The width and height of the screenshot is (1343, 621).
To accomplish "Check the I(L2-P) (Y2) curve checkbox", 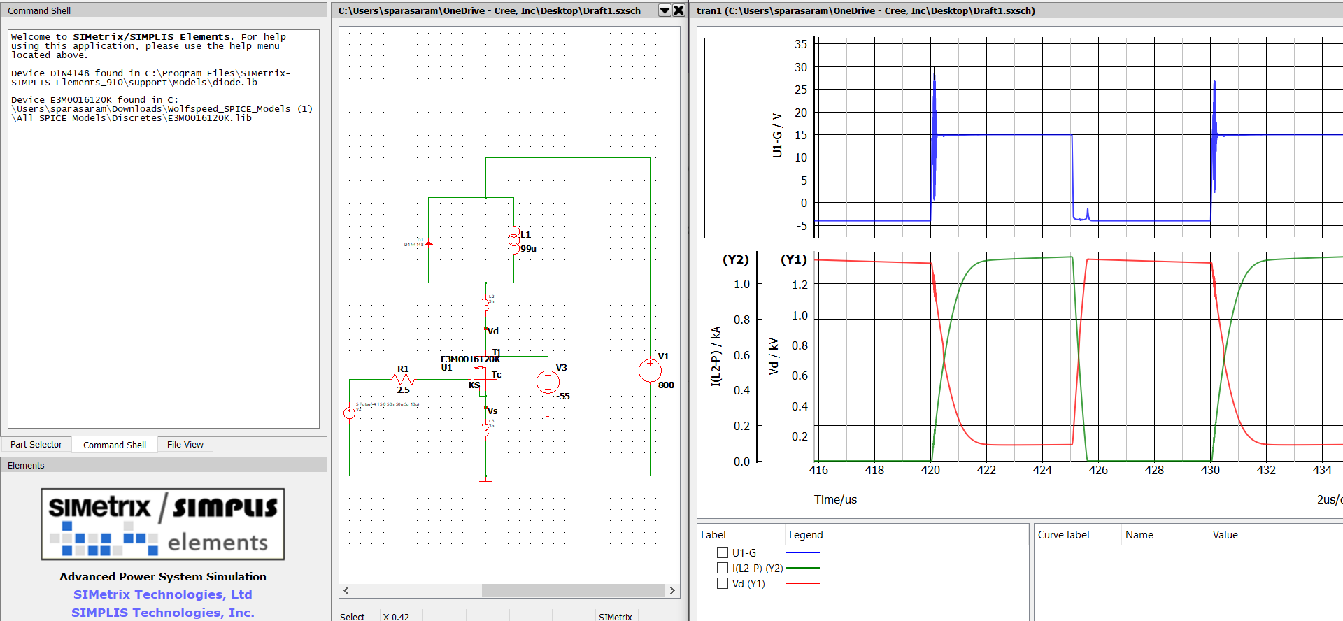I will [x=723, y=568].
